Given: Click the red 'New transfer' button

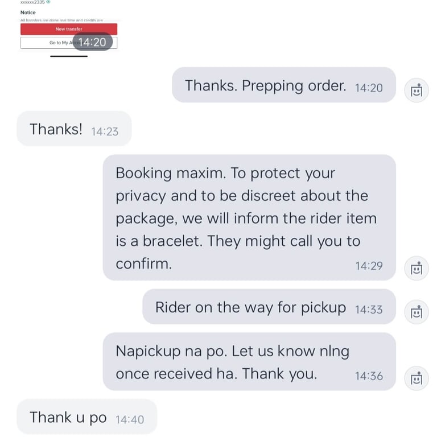Looking at the screenshot, I should (x=69, y=29).
